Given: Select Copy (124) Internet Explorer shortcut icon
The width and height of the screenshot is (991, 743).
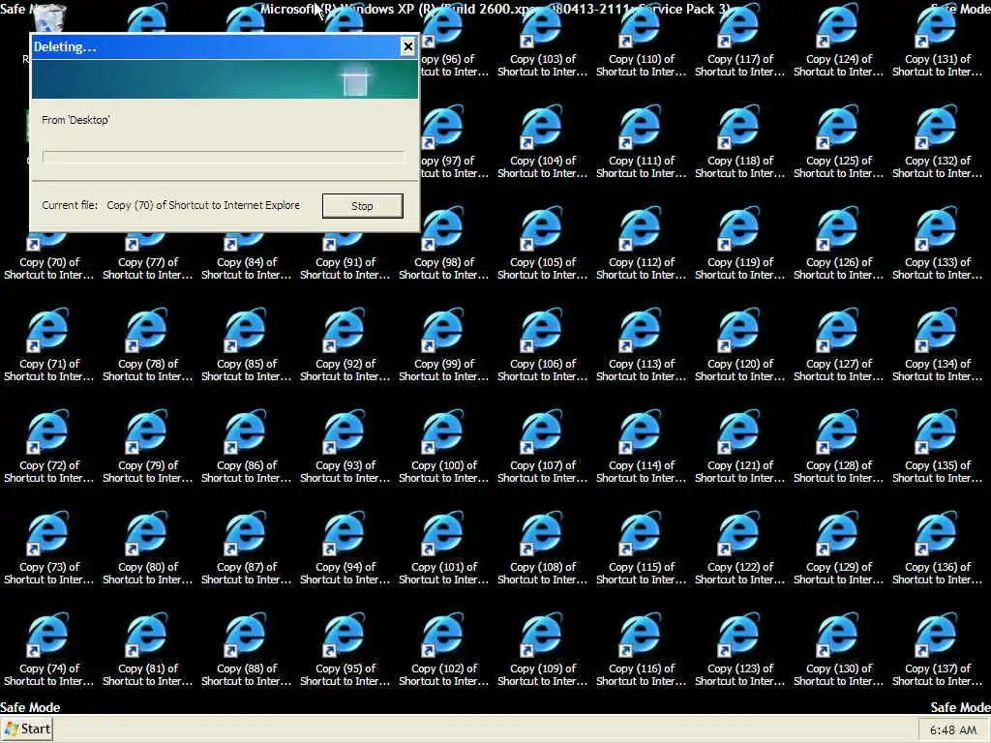Looking at the screenshot, I should pos(837,26).
